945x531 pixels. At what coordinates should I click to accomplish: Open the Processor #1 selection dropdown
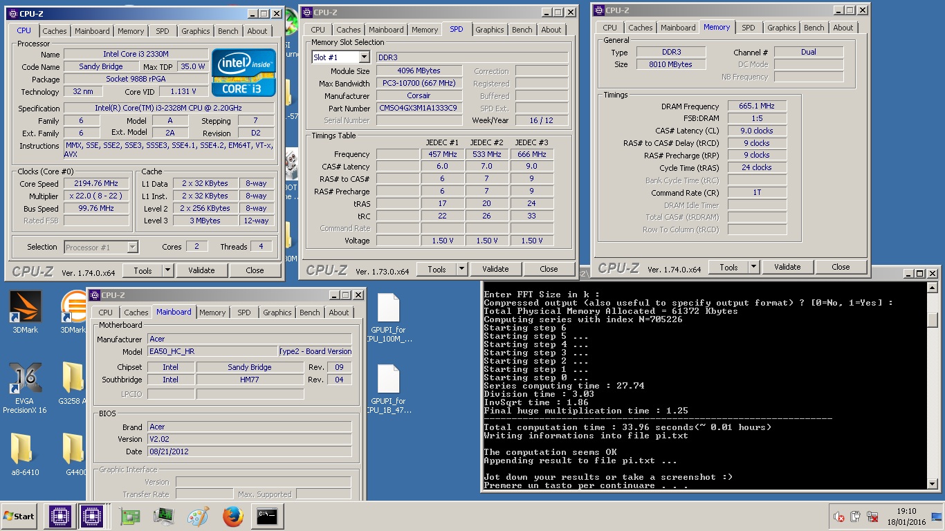coord(133,247)
